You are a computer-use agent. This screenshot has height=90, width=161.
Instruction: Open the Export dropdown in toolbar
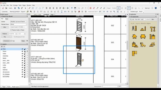coord(23,12)
